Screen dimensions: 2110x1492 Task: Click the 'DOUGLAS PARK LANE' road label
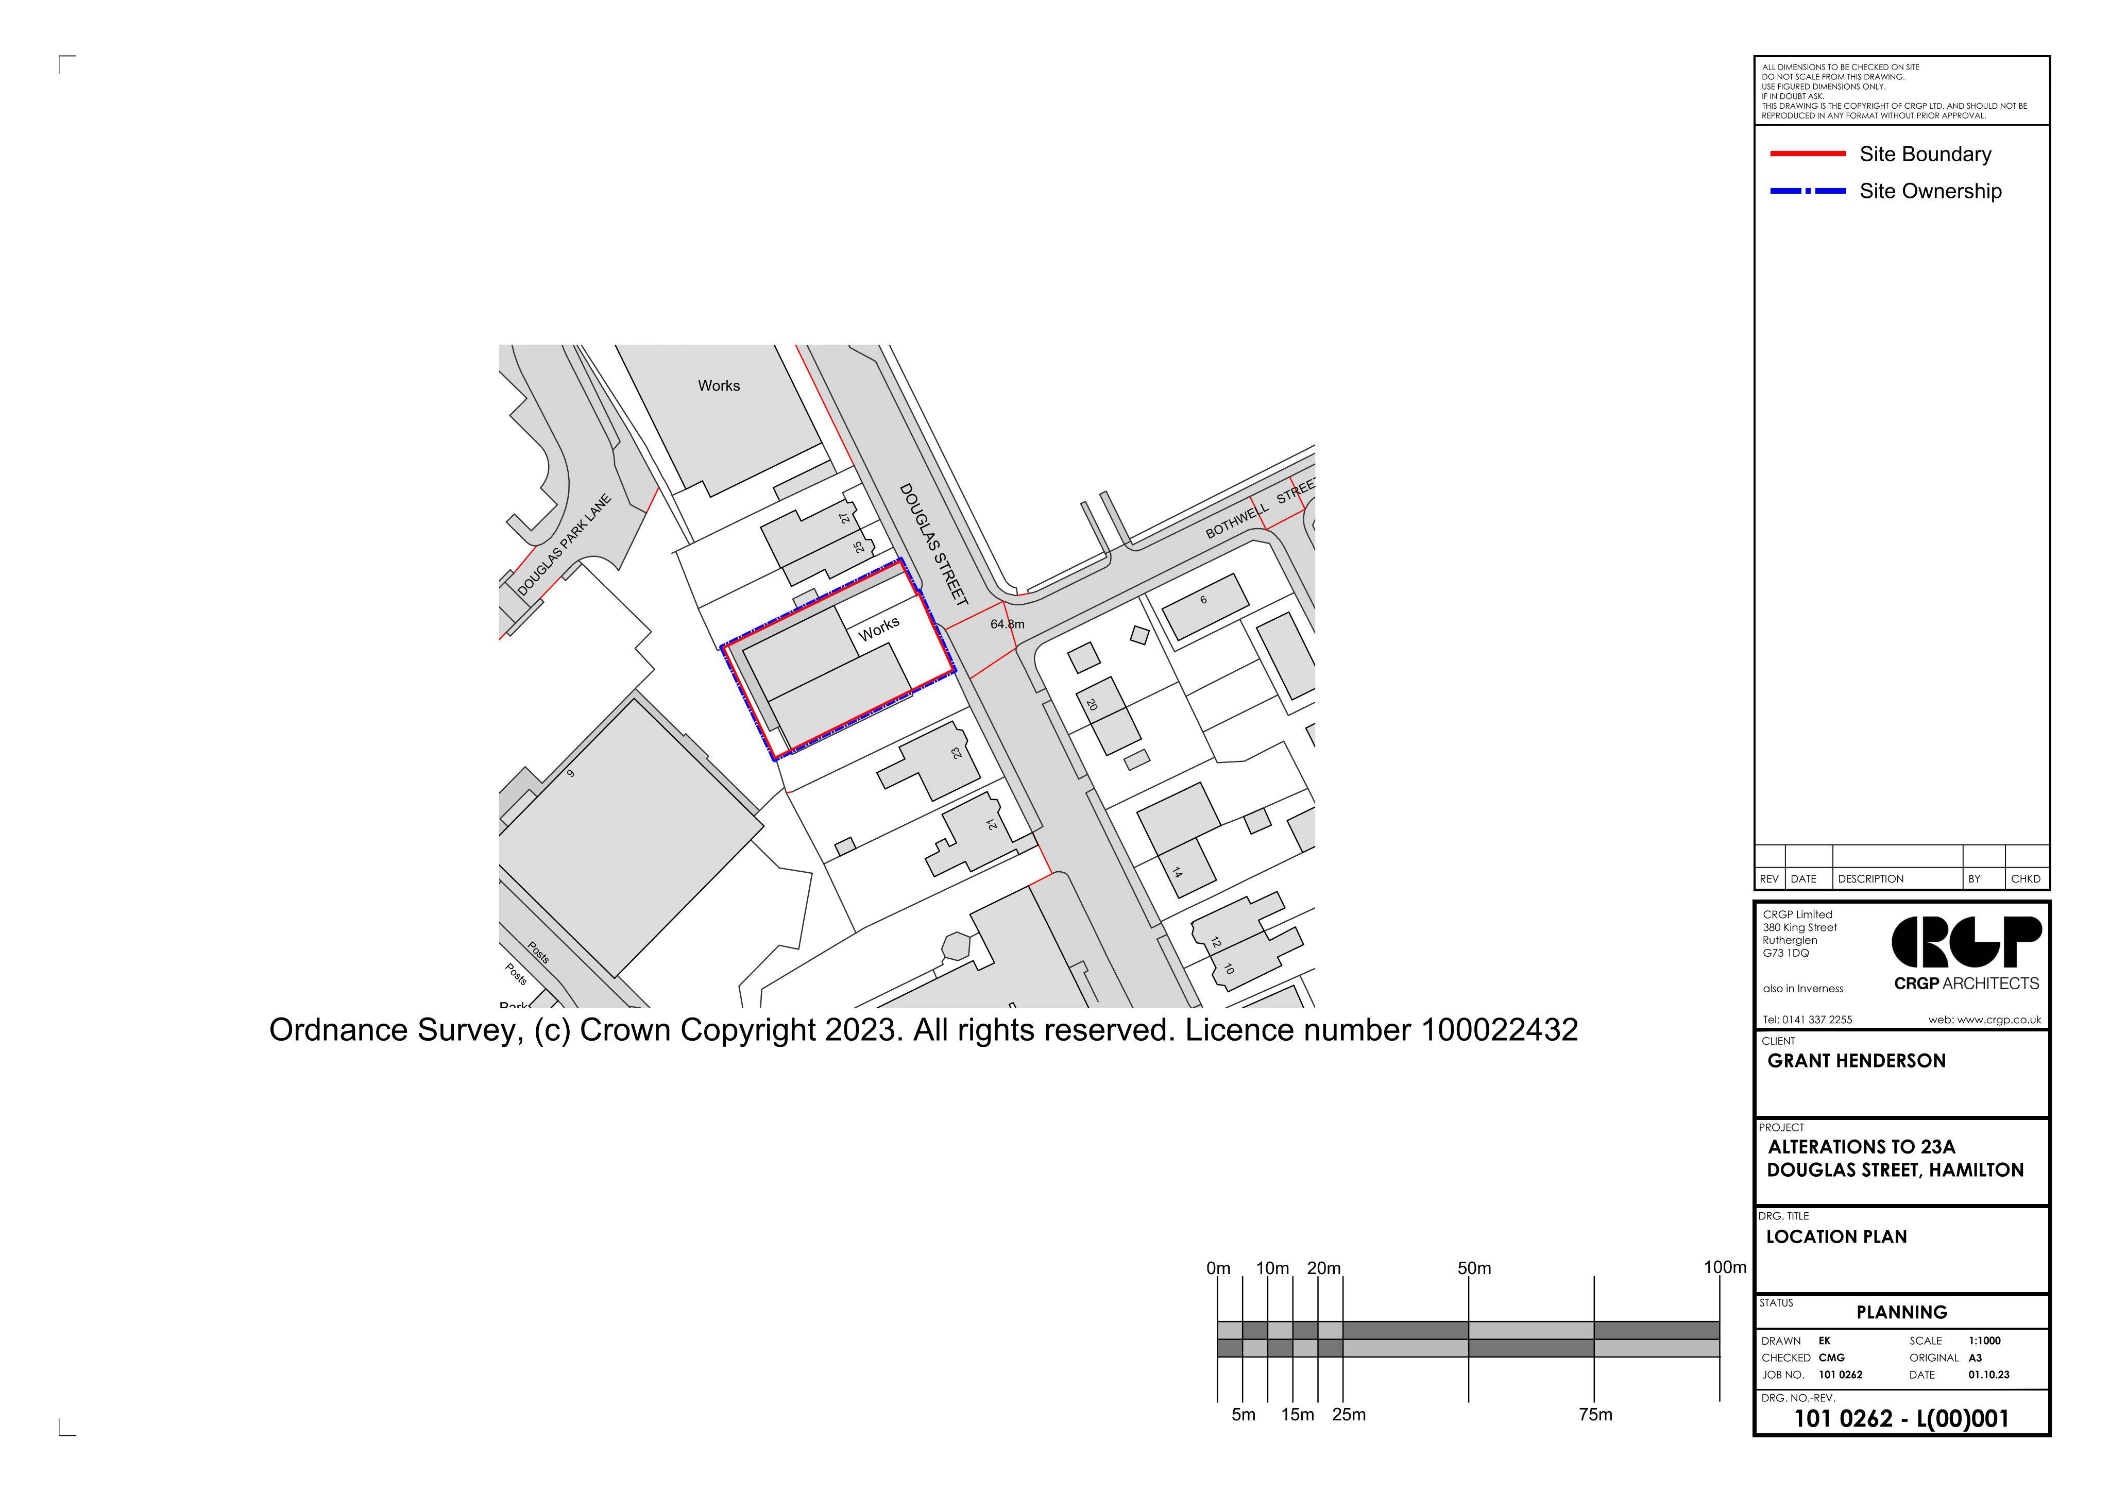564,545
